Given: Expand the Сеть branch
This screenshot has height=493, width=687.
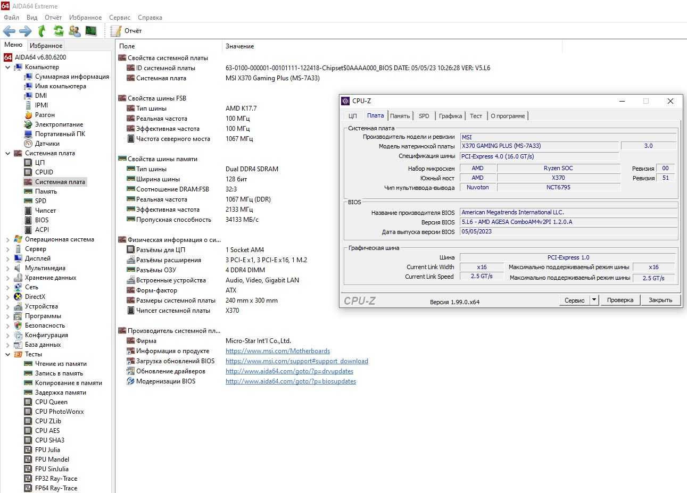Looking at the screenshot, I should 7,287.
